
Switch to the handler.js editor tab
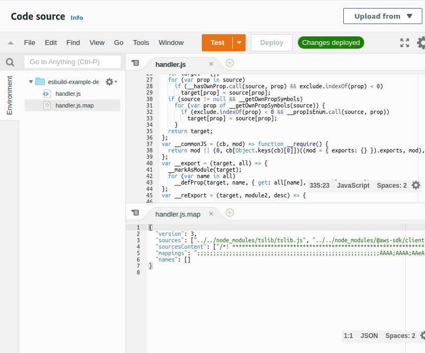(x=170, y=65)
